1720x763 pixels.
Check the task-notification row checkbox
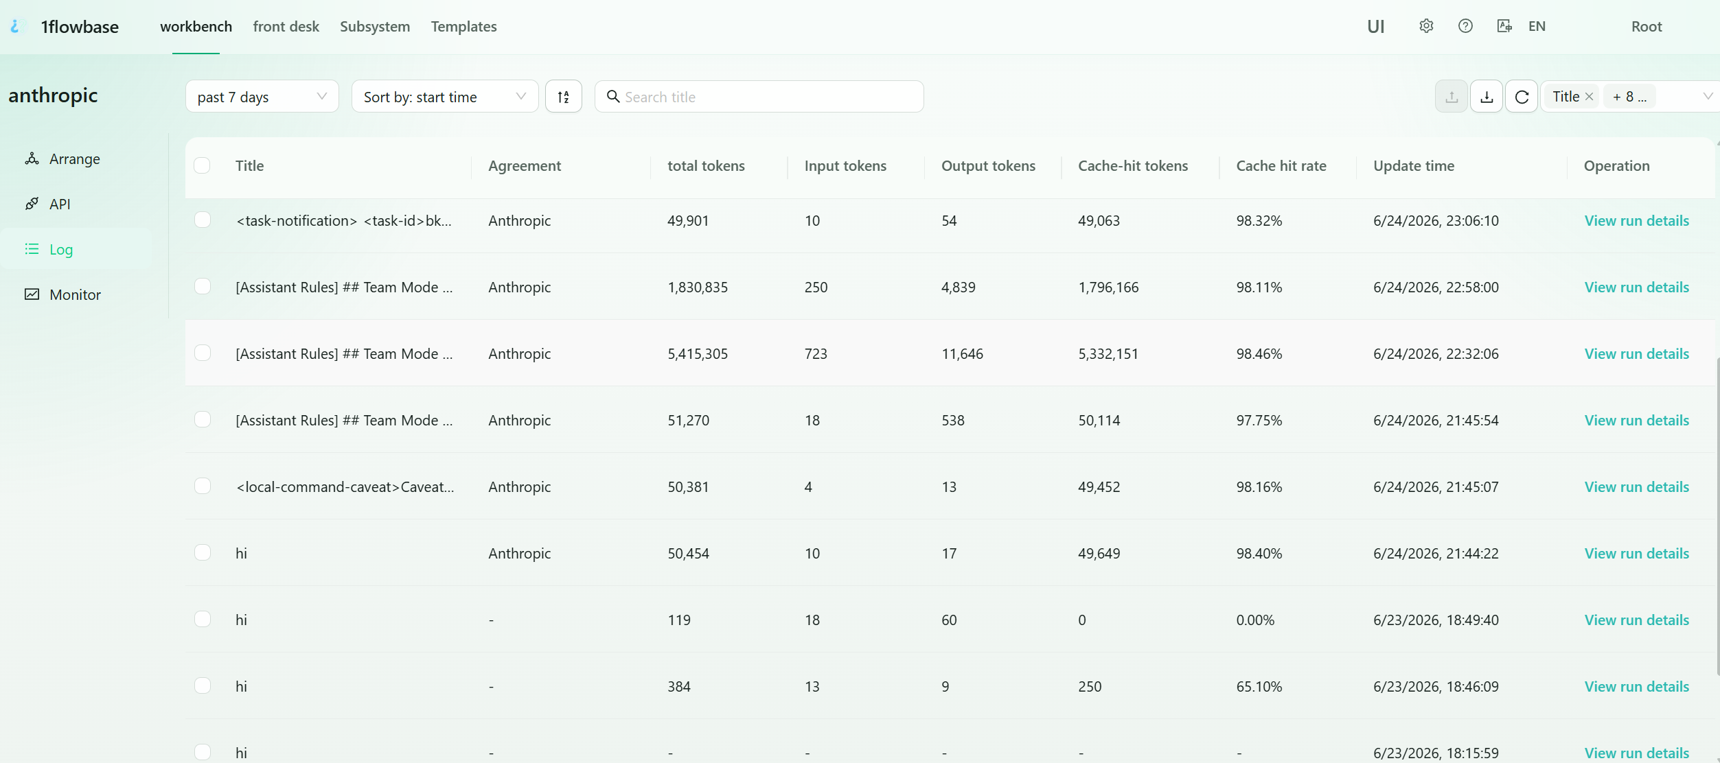coord(202,220)
